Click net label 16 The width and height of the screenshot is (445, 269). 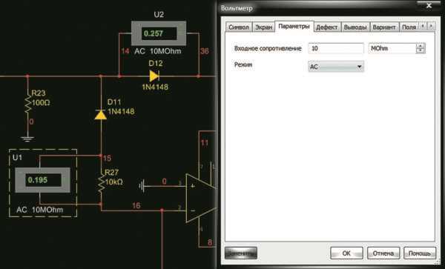tap(136, 205)
